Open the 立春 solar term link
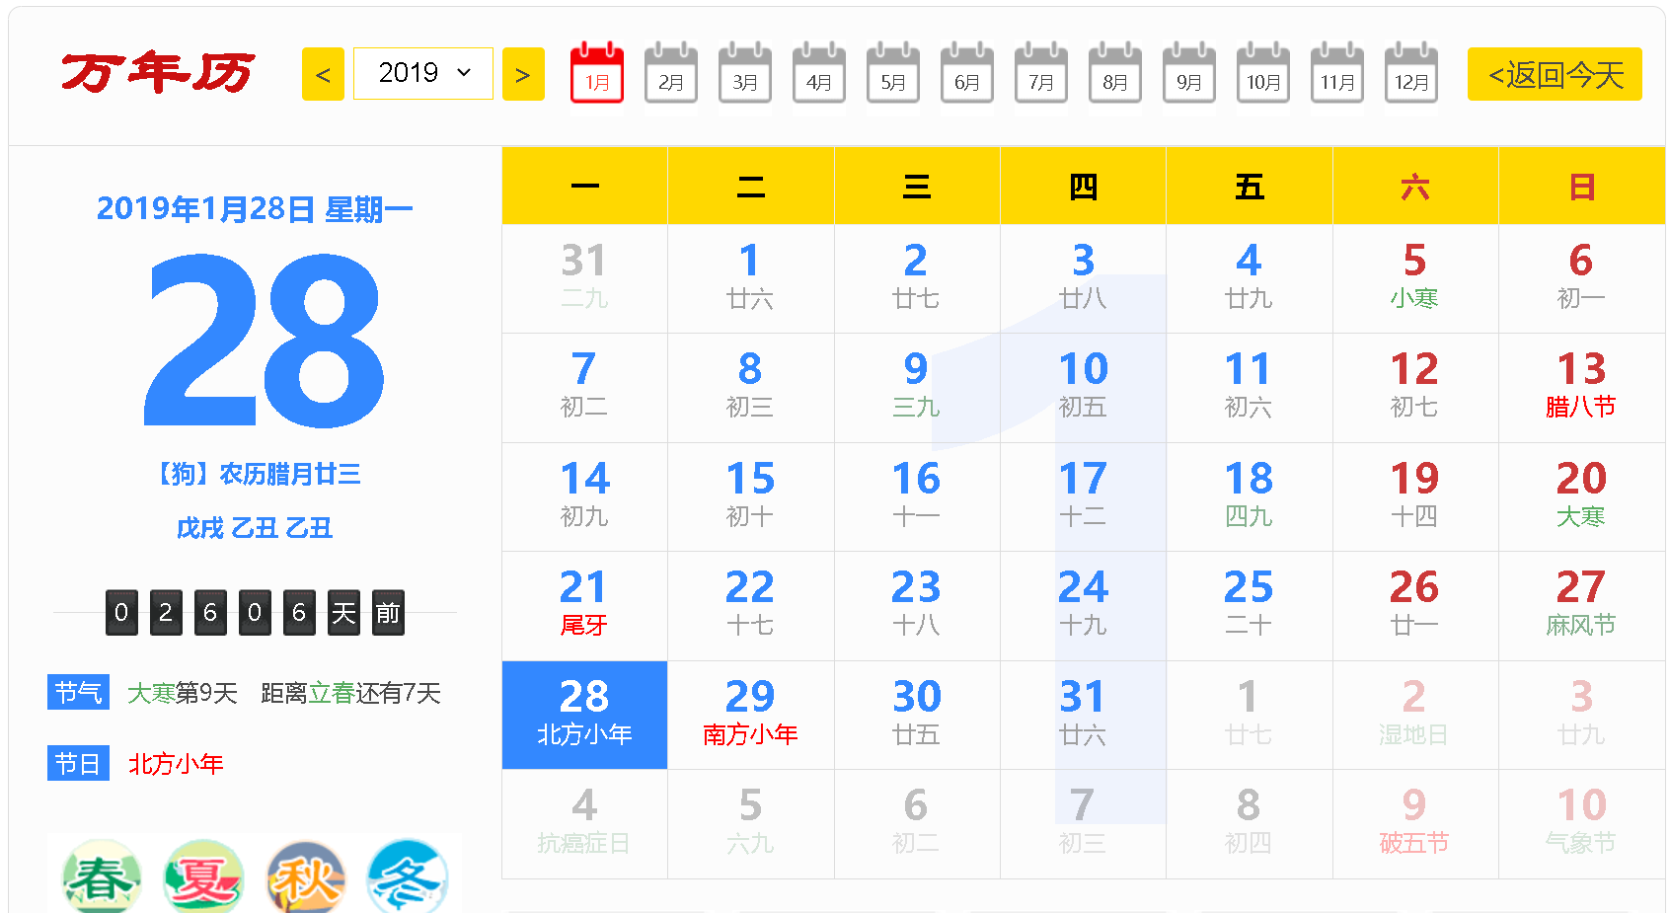This screenshot has width=1670, height=913. (x=332, y=694)
